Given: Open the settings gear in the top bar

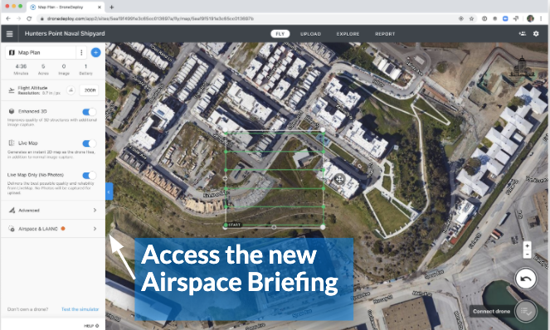Looking at the screenshot, I should click(x=536, y=34).
